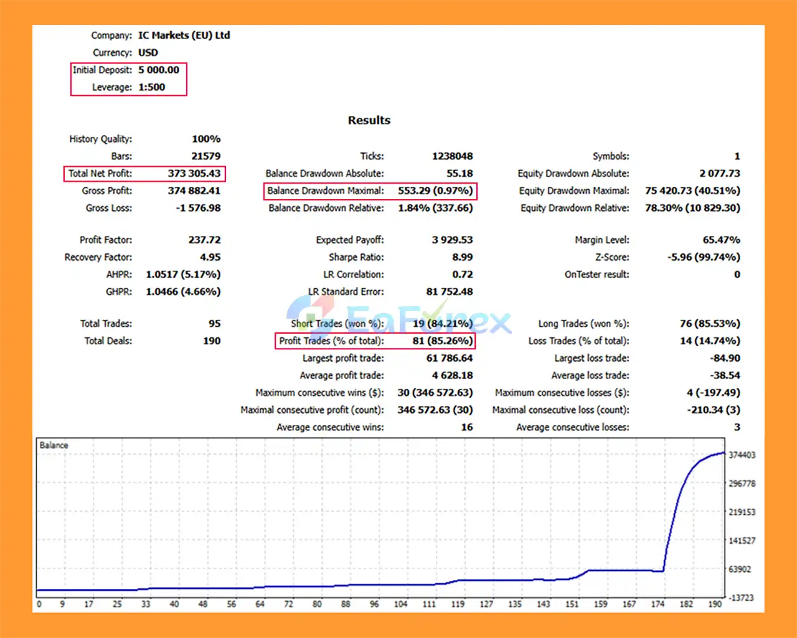Click the Gross Loss value -1 576.98
This screenshot has width=797, height=638.
(198, 208)
